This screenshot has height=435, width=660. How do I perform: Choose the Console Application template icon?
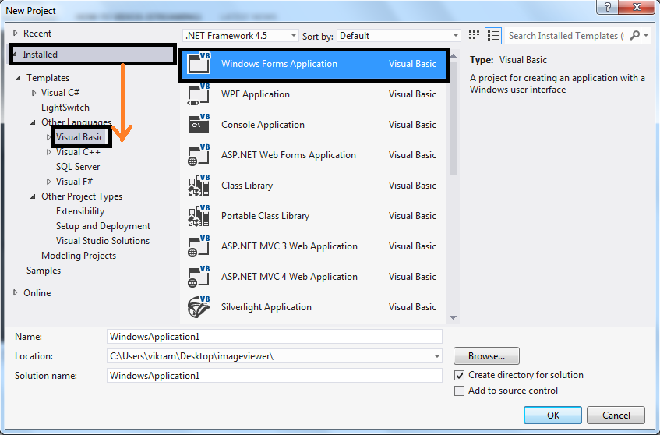click(199, 124)
